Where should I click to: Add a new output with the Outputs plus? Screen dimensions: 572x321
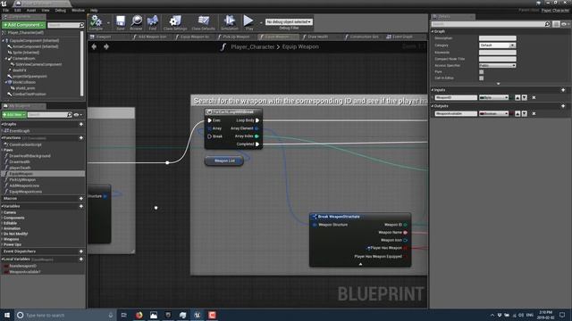click(563, 106)
